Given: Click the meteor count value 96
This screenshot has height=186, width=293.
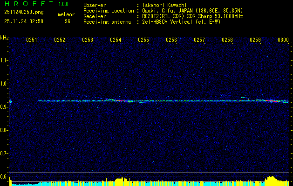Looking at the screenshot, I should click(x=68, y=21).
